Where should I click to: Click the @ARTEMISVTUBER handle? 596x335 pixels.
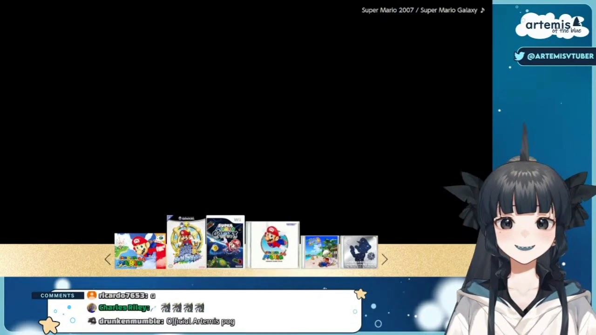560,56
